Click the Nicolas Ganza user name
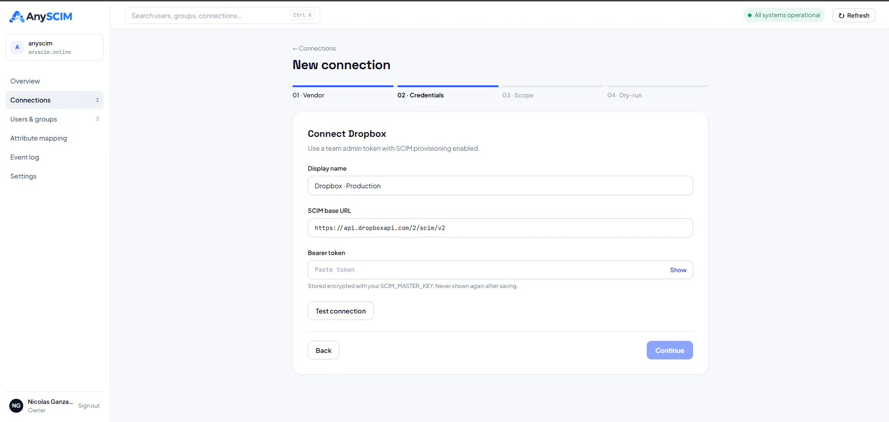Viewport: 889px width, 422px height. (50, 402)
